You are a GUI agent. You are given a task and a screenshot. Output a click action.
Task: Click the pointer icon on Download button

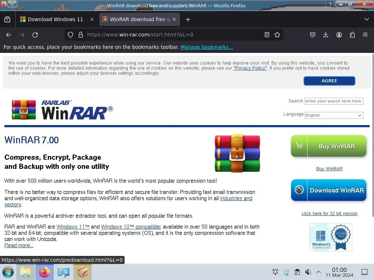[x=299, y=190]
